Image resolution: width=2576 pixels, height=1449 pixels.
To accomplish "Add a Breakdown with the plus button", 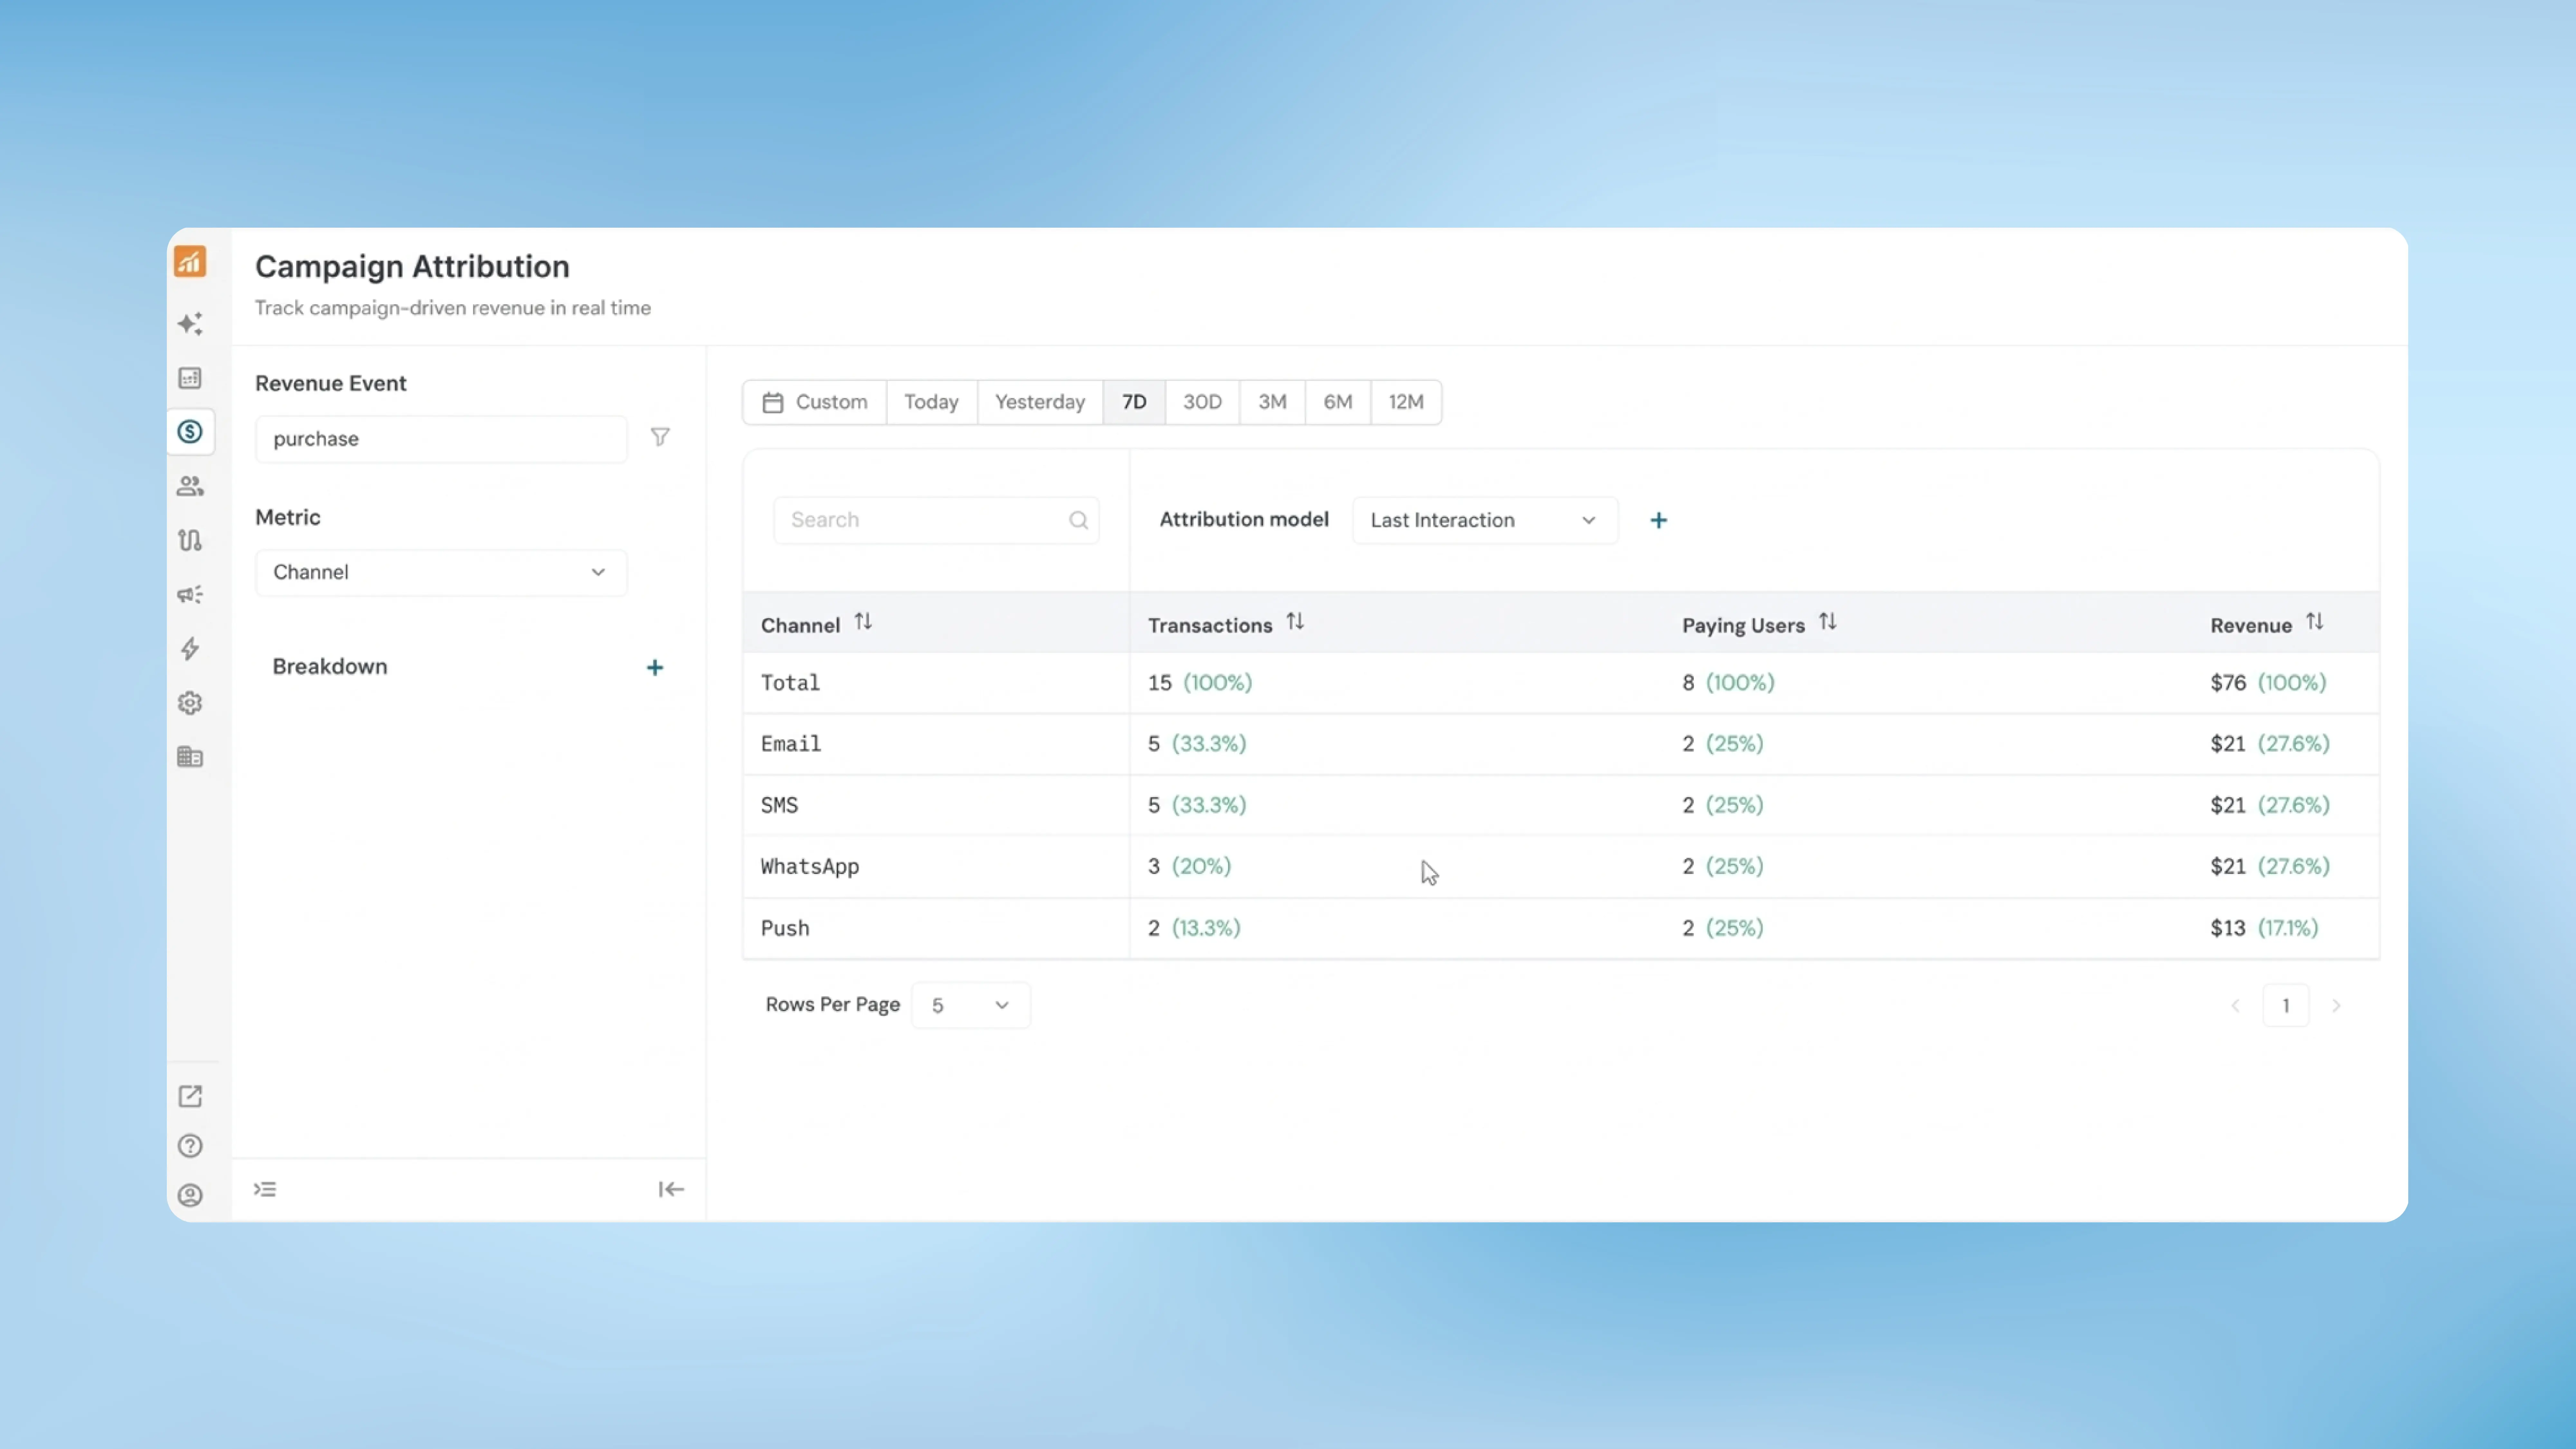I will tap(655, 667).
